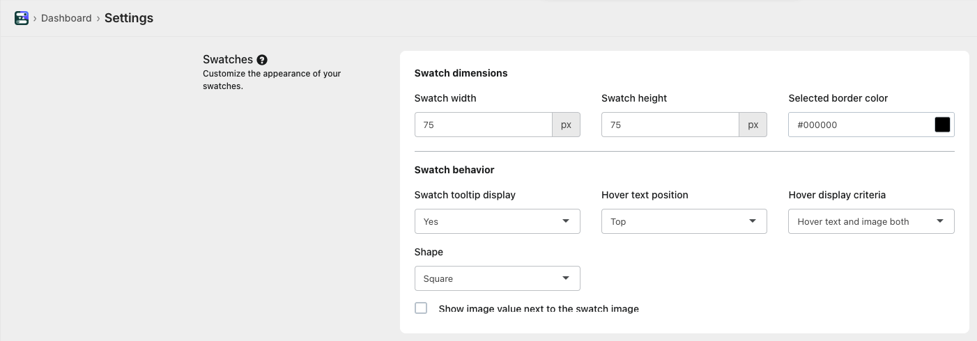The height and width of the screenshot is (341, 977).
Task: Open the Swatch tooltip display dropdown
Action: click(x=497, y=222)
